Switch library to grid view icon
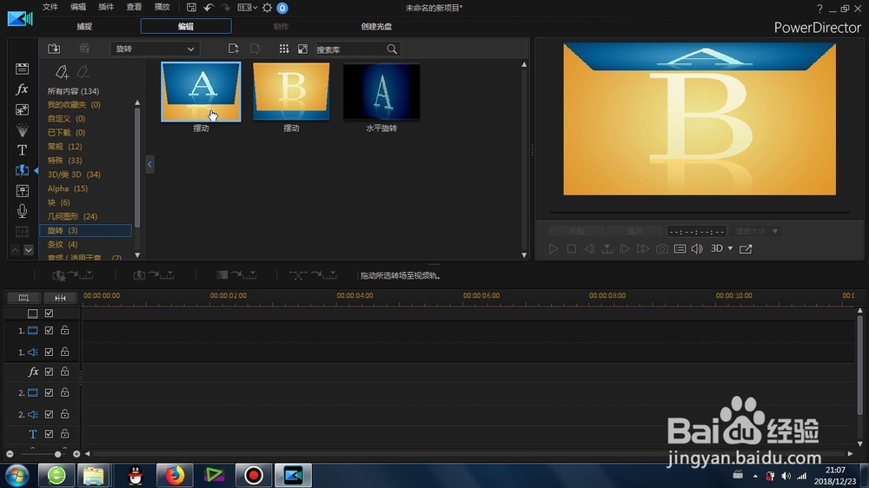 (x=284, y=49)
